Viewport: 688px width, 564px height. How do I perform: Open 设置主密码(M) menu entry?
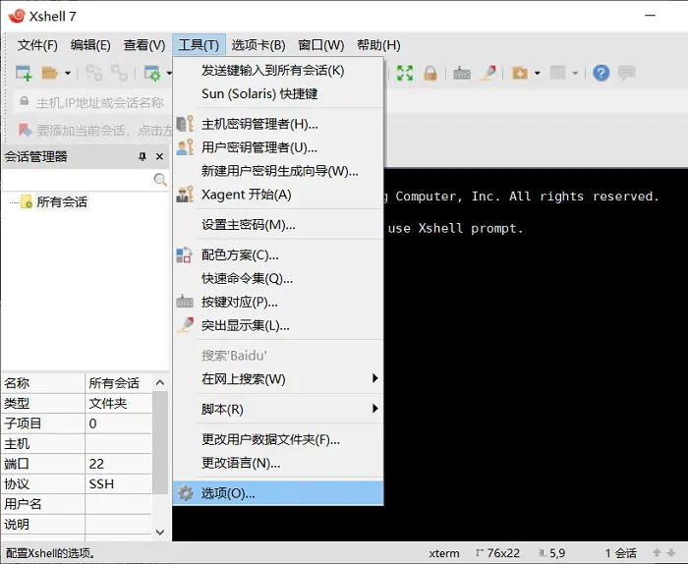click(x=278, y=225)
